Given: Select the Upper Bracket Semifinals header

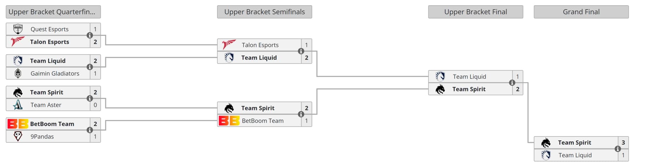Looking at the screenshot, I should 265,12.
